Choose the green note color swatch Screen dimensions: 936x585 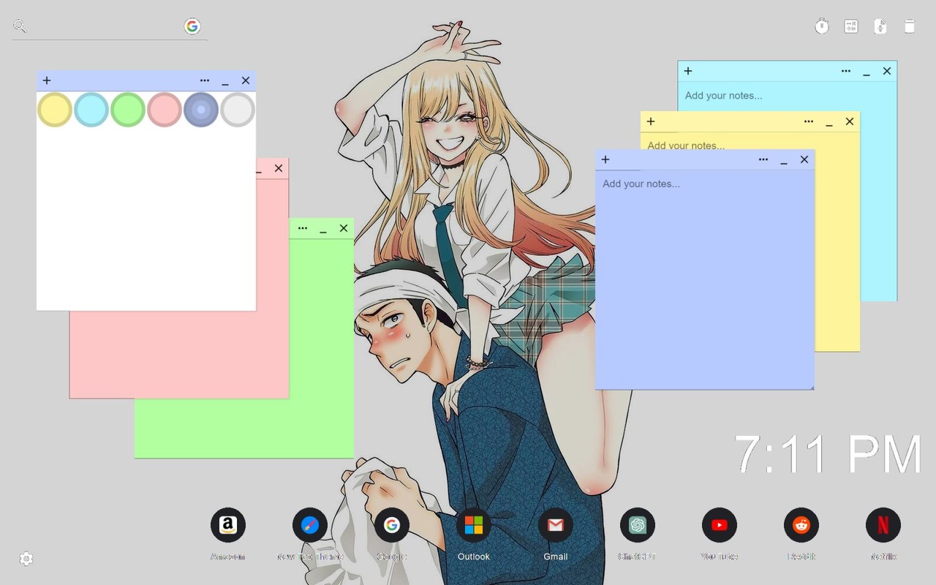point(128,110)
